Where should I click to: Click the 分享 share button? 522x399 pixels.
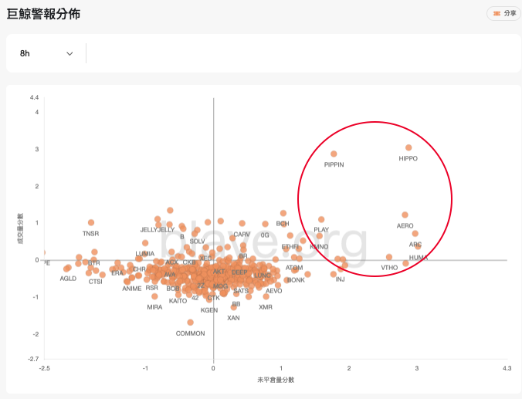coord(504,13)
